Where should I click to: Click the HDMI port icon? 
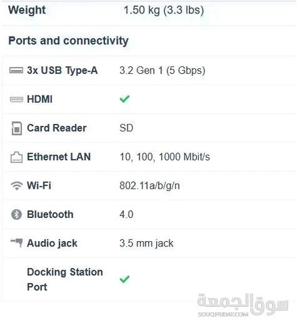(x=16, y=99)
